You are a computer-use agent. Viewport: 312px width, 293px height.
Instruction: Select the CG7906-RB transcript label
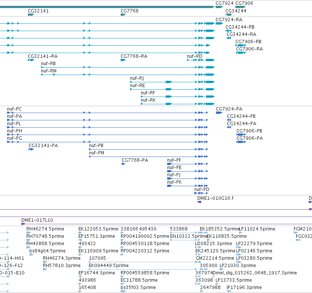pos(248,41)
